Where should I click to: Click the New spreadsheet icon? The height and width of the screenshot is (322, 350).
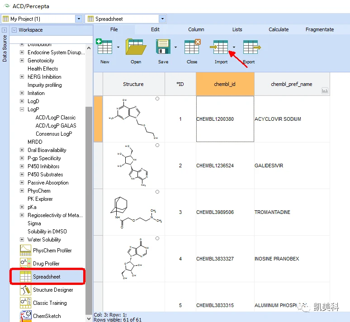click(x=104, y=47)
